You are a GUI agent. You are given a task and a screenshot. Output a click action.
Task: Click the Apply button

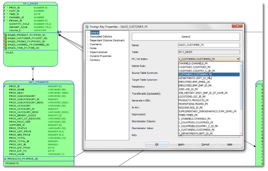coord(181,145)
